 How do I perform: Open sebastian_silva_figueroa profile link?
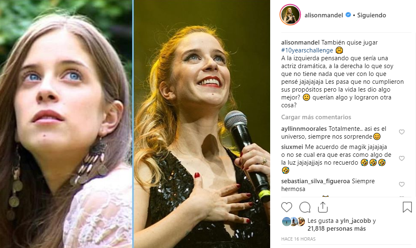(x=316, y=181)
